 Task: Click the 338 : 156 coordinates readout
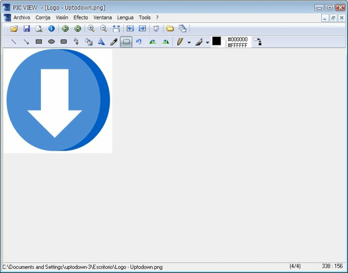[x=332, y=266]
